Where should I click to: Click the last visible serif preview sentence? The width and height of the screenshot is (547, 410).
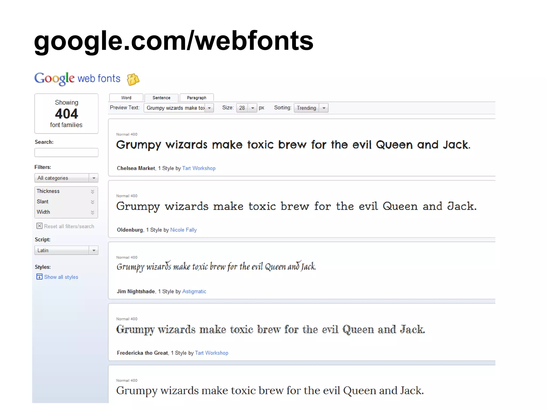tap(270, 391)
